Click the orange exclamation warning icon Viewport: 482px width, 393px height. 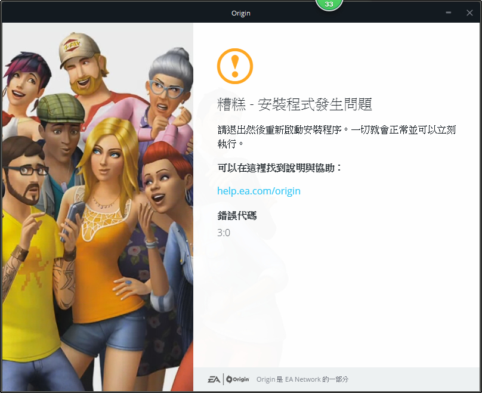tap(235, 66)
